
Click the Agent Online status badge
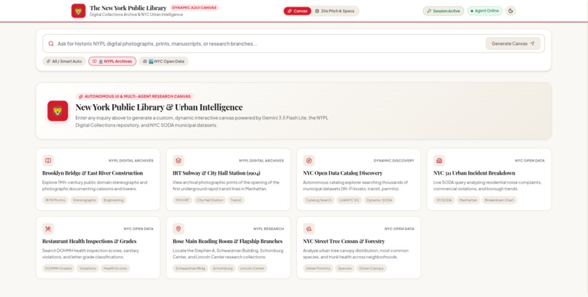tap(484, 11)
